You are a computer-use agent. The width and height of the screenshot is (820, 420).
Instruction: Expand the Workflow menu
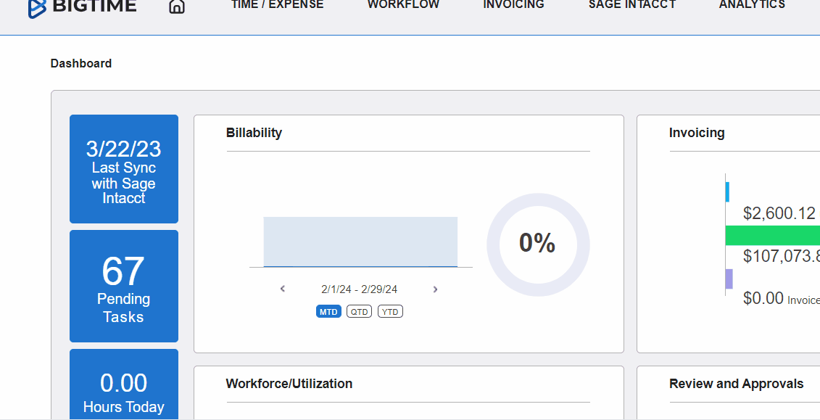pos(403,5)
